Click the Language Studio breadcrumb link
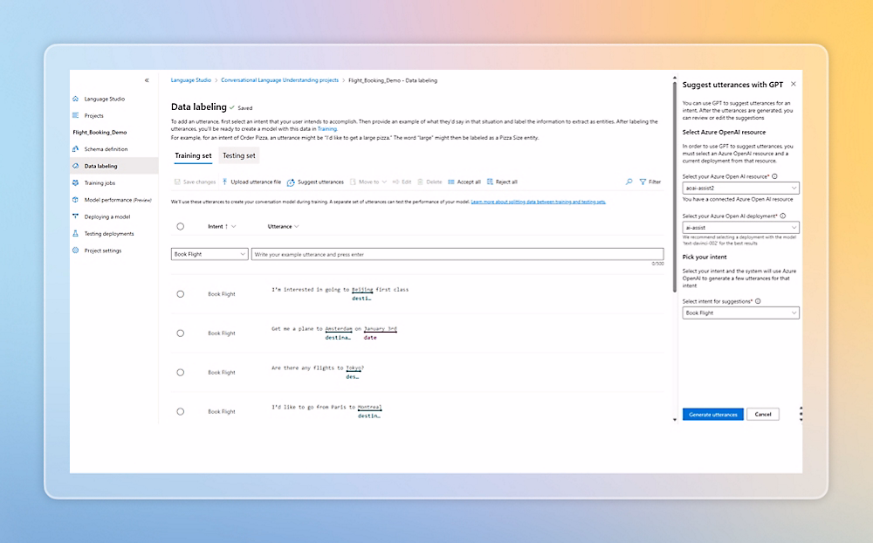Screen dimensions: 873x543 click(x=191, y=80)
